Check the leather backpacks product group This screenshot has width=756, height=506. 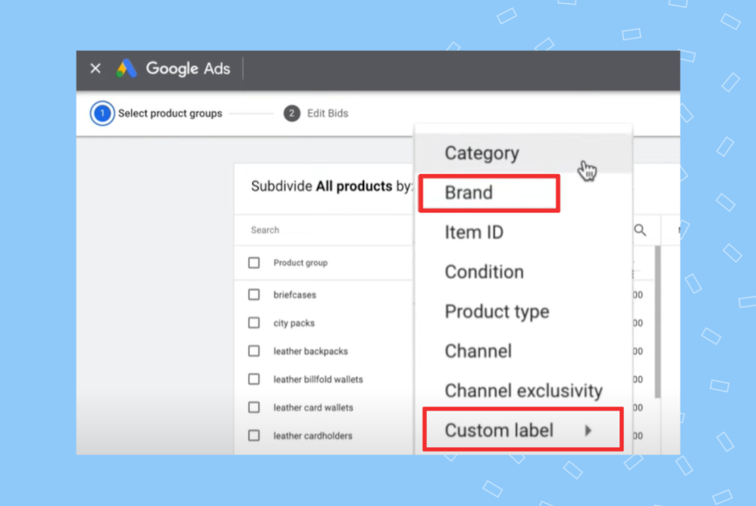click(254, 351)
